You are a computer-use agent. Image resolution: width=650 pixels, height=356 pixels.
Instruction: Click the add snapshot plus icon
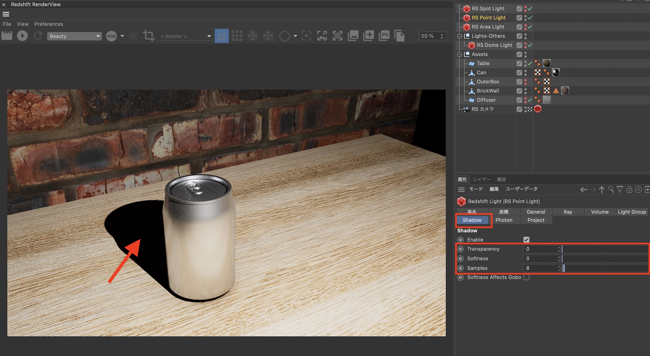click(x=369, y=36)
